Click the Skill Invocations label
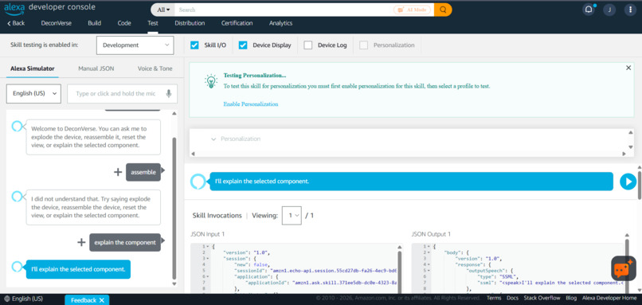642x305 pixels. (x=217, y=215)
